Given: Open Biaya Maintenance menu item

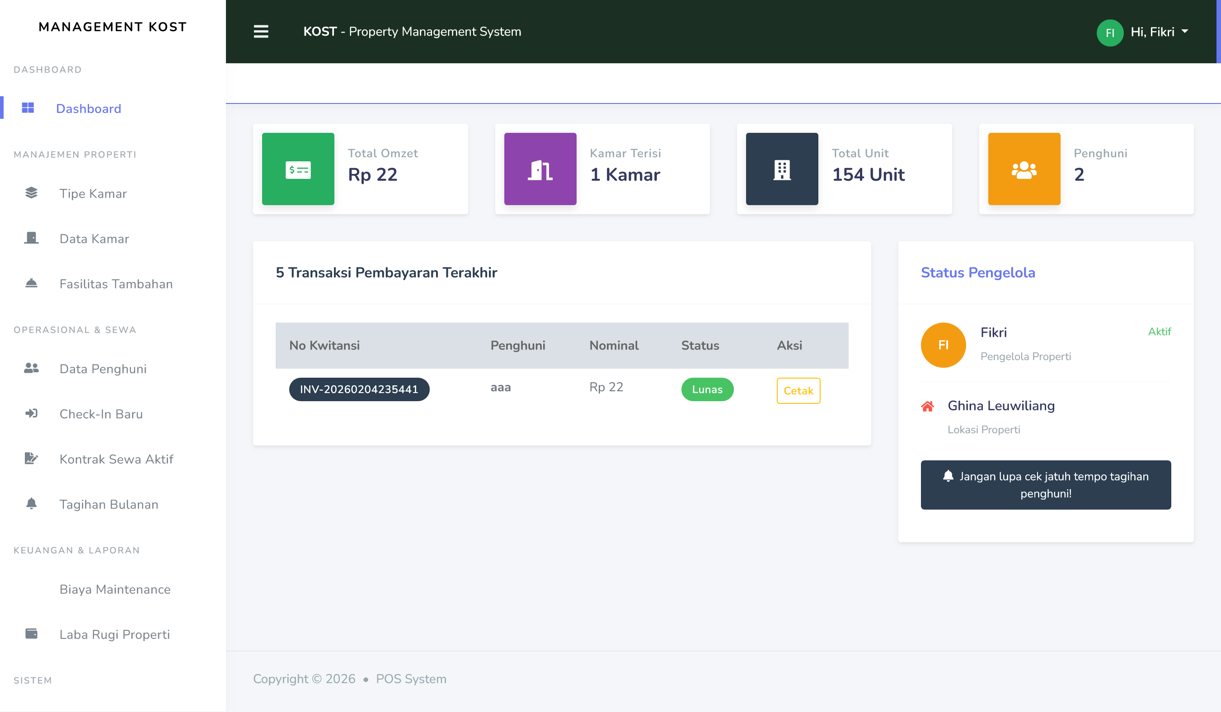Looking at the screenshot, I should [x=115, y=589].
